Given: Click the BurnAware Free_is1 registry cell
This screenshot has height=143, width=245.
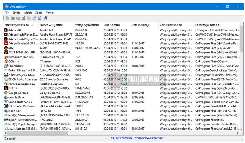Looking at the screenshot, I should click(52, 57).
